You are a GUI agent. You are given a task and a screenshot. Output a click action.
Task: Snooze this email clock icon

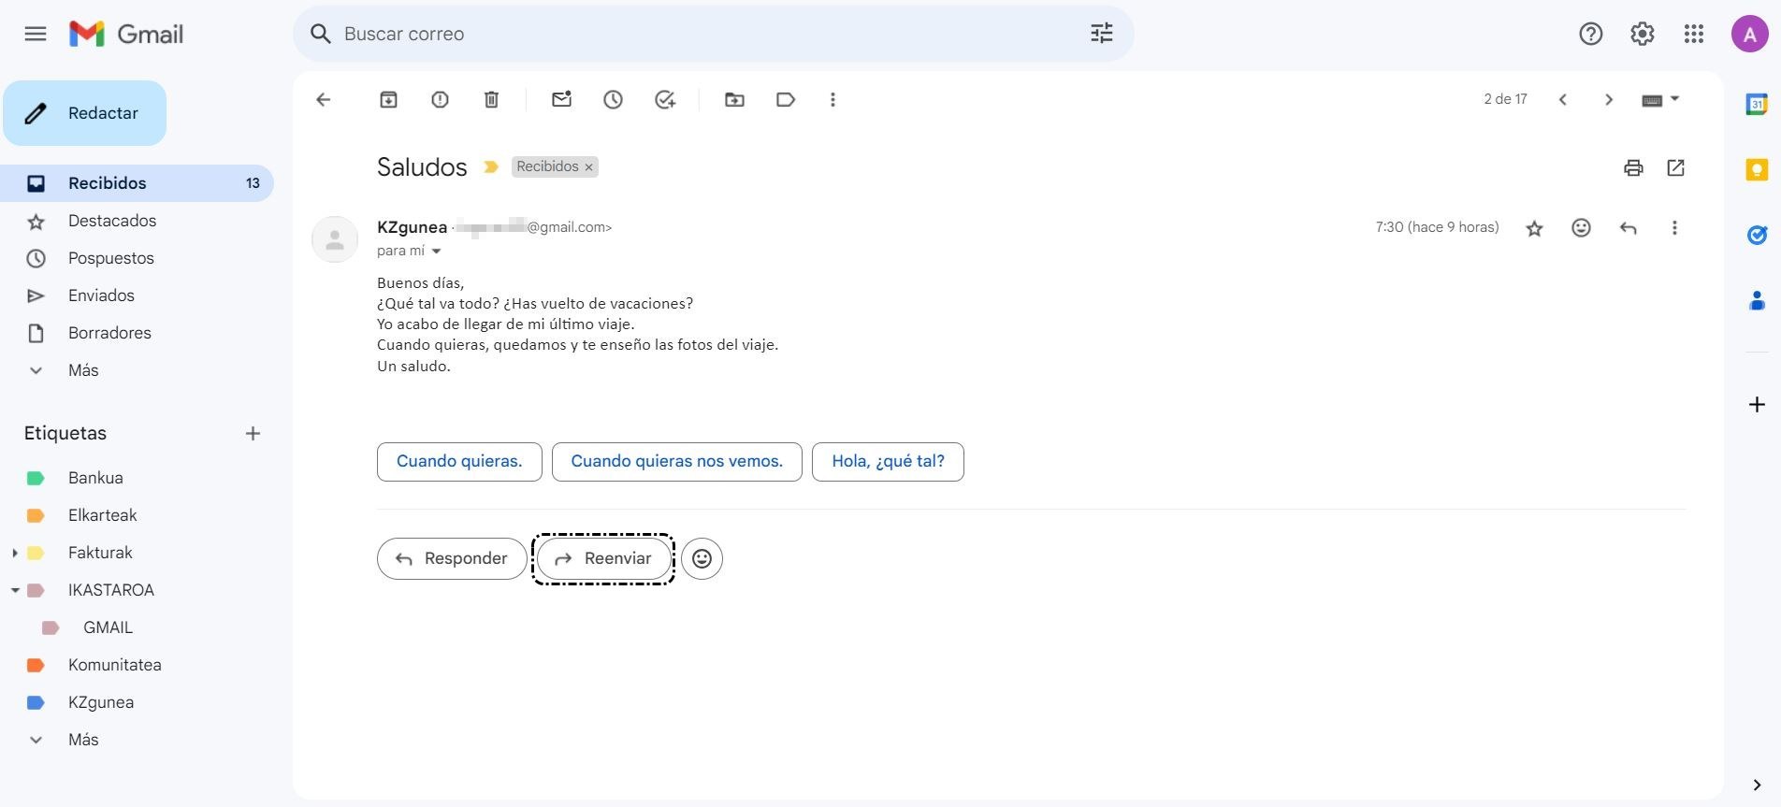613,99
